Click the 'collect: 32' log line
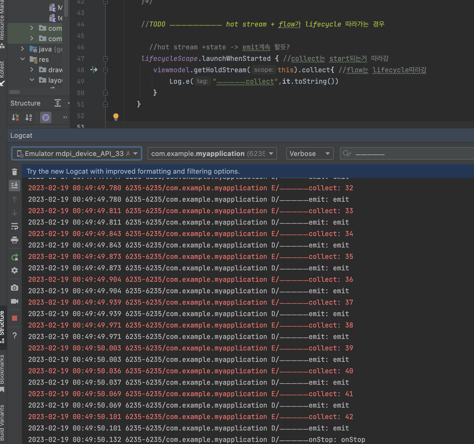The image size is (474, 444). coord(190,188)
